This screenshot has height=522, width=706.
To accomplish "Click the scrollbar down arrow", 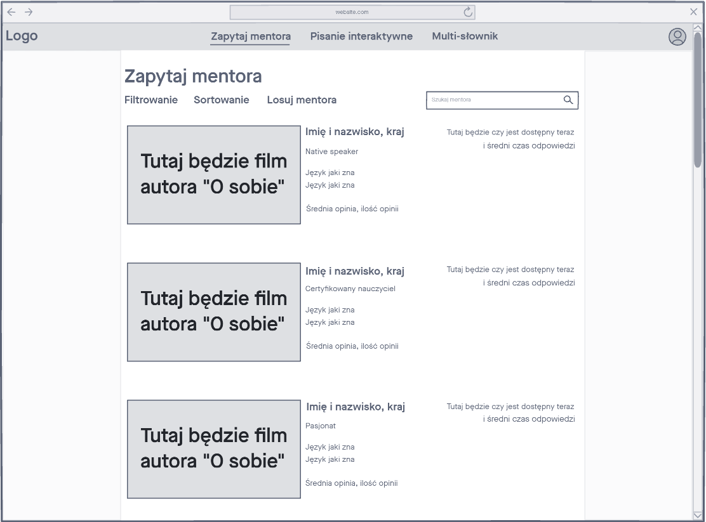I will [x=698, y=515].
